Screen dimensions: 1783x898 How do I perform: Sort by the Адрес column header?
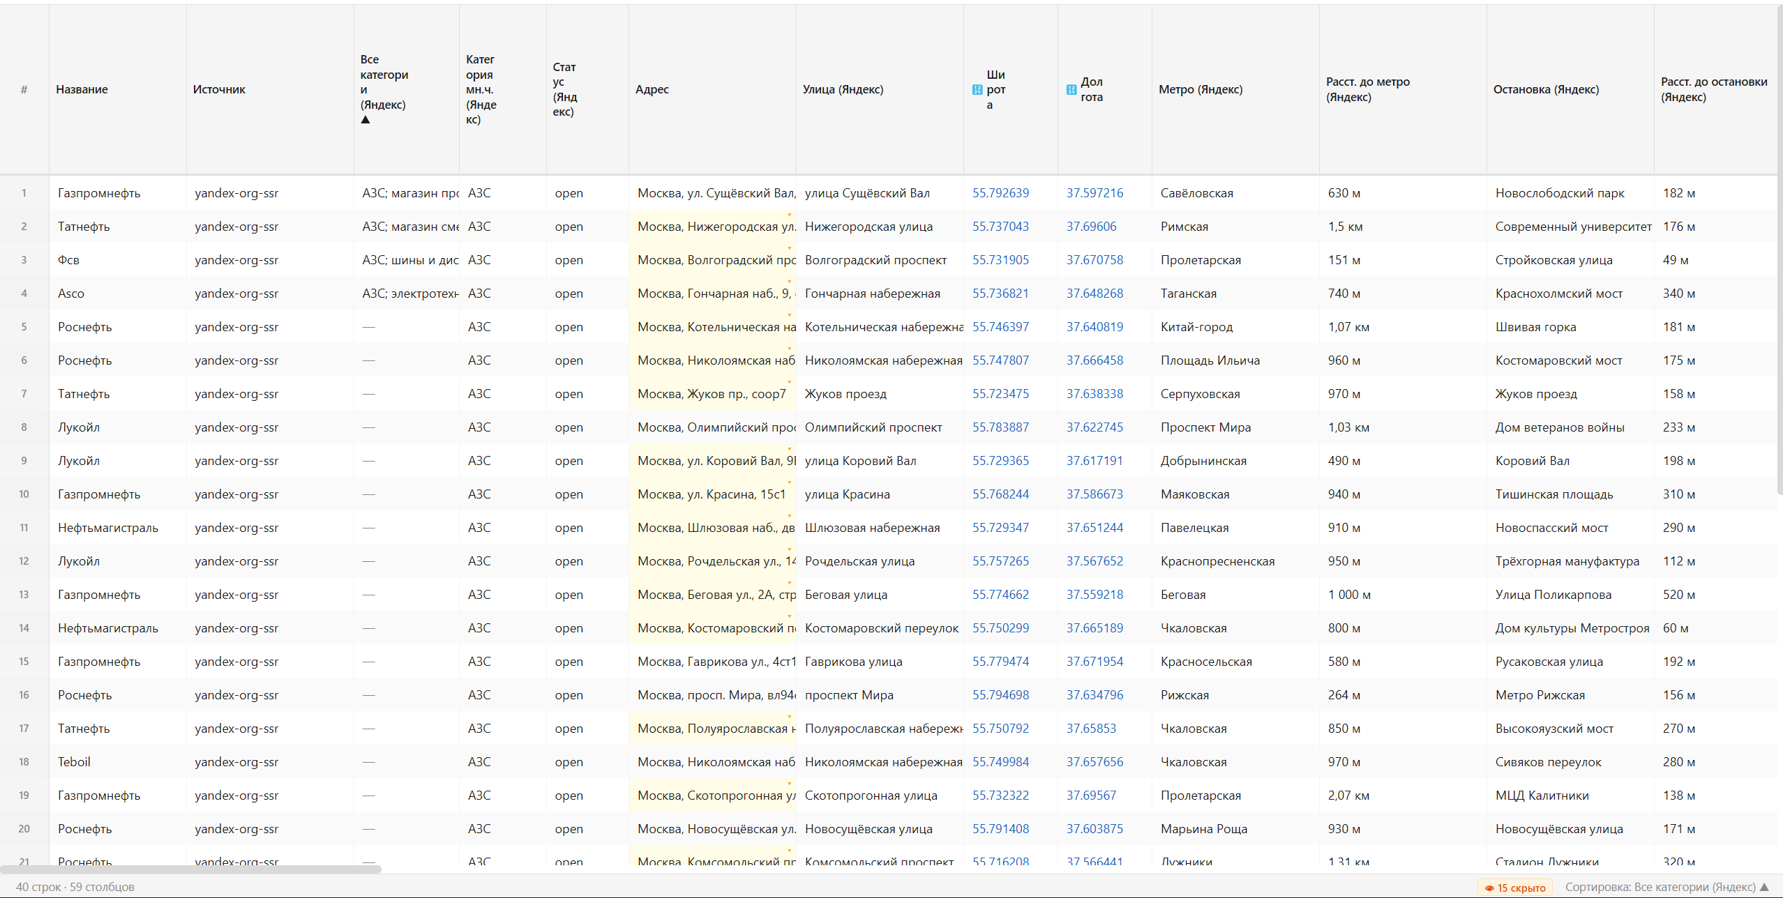tap(712, 89)
